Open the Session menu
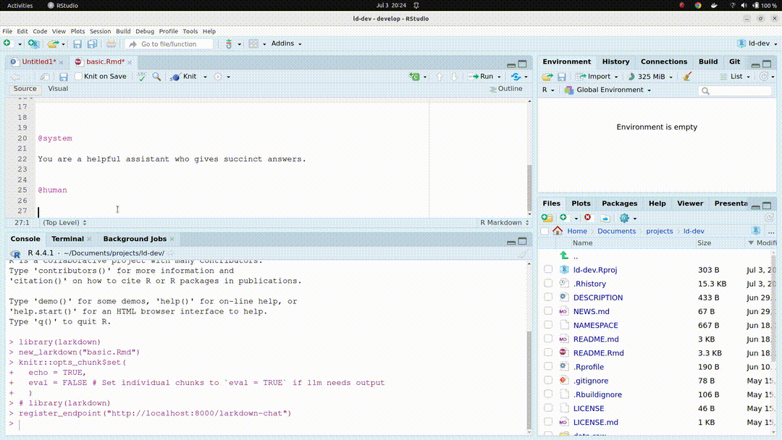The height and width of the screenshot is (440, 782). [x=100, y=31]
